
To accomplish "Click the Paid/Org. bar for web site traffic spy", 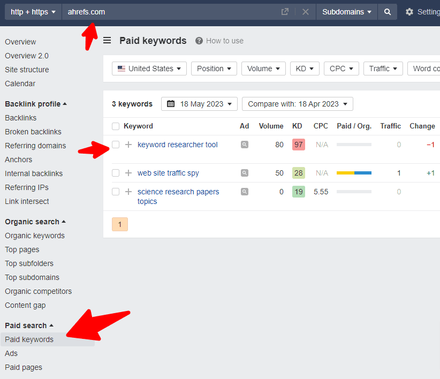I will coord(354,173).
